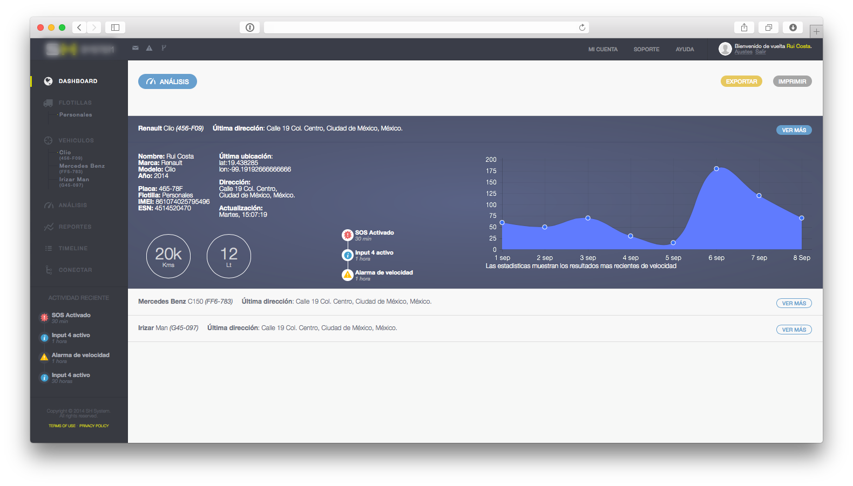Click the Salir logout link
This screenshot has height=486, width=853.
point(760,52)
